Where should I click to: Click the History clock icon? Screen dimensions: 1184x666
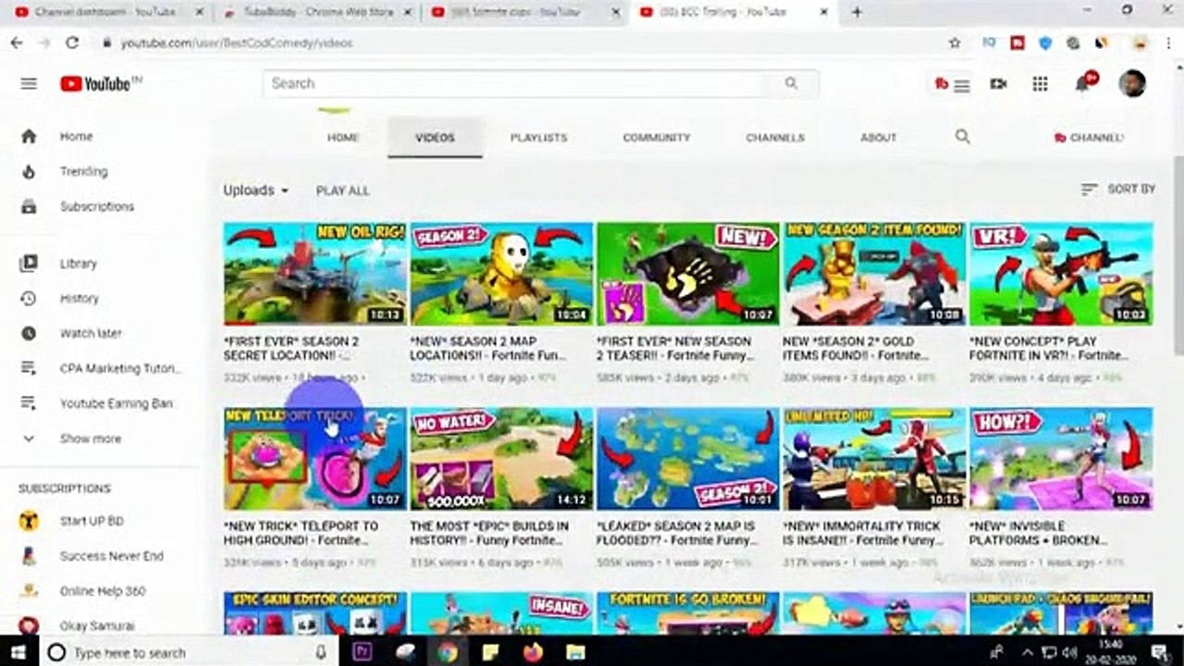click(x=29, y=299)
